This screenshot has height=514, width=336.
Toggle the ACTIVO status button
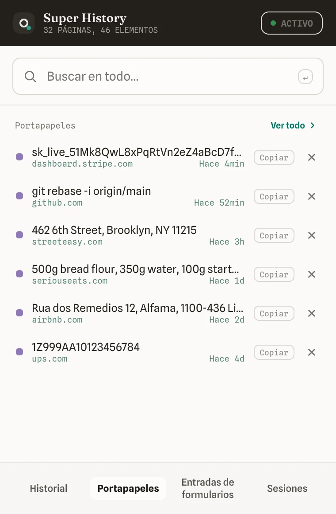click(x=291, y=23)
